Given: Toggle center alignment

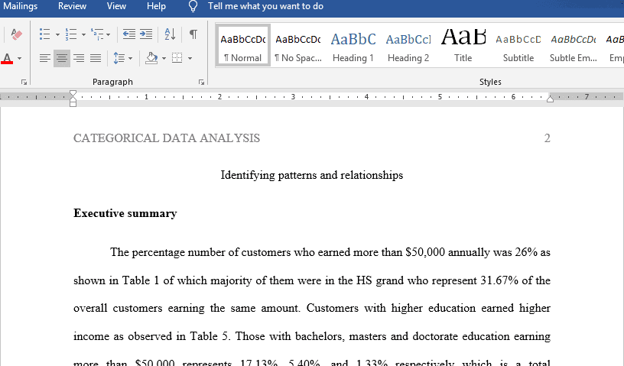Looking at the screenshot, I should (62, 59).
